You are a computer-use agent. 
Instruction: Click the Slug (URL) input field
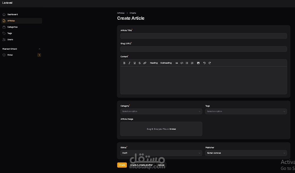tap(204, 49)
